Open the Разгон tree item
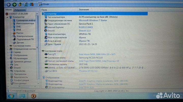The width and height of the screenshot is (183, 102). (20, 33)
